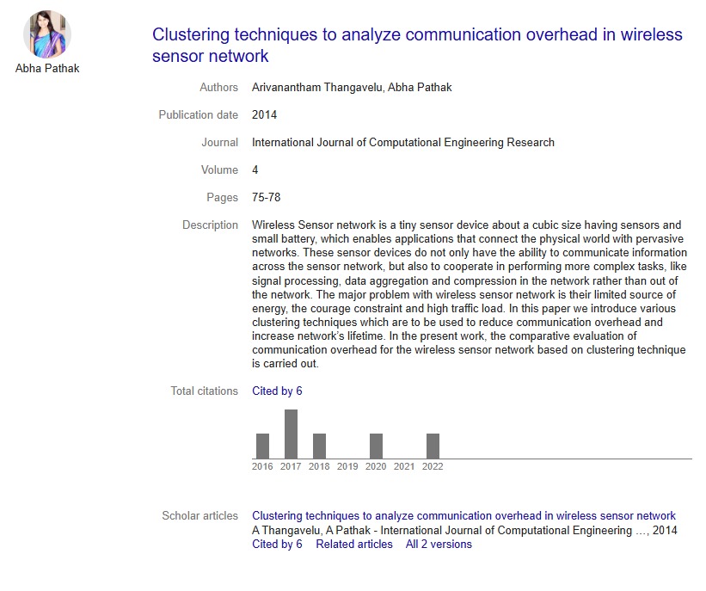Click the Abha Pathak name under photo
The height and width of the screenshot is (591, 706).
tap(47, 69)
